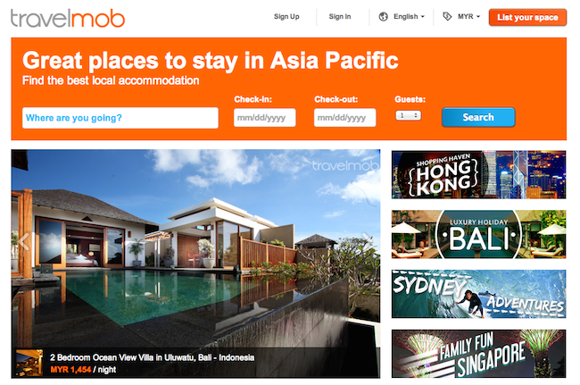Show the previous slide with left arrow
Viewport: 580px width, 385px height.
[24, 242]
